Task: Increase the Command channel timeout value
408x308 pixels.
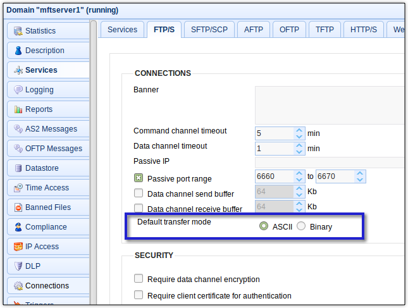Action: [299, 130]
